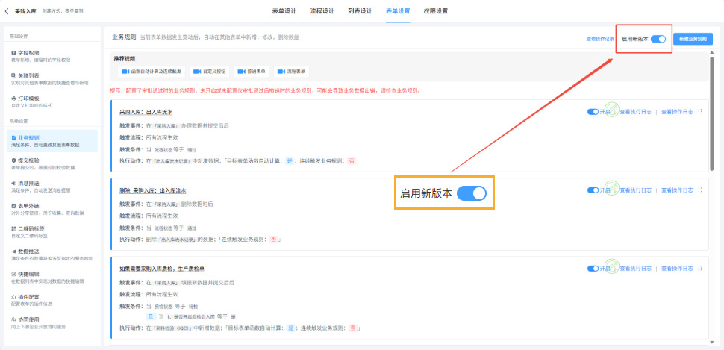Screen dimensions: 724x350
Task: Click the rule title 删除_采购入库：出入库流水
Action: (x=152, y=191)
